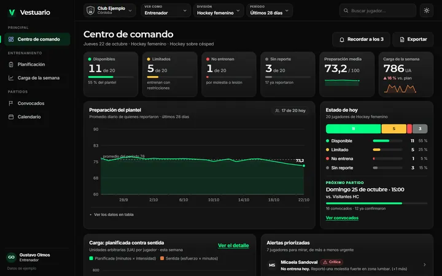Open the División Hockey femenino dropdown
442x276 pixels.
[x=219, y=10]
